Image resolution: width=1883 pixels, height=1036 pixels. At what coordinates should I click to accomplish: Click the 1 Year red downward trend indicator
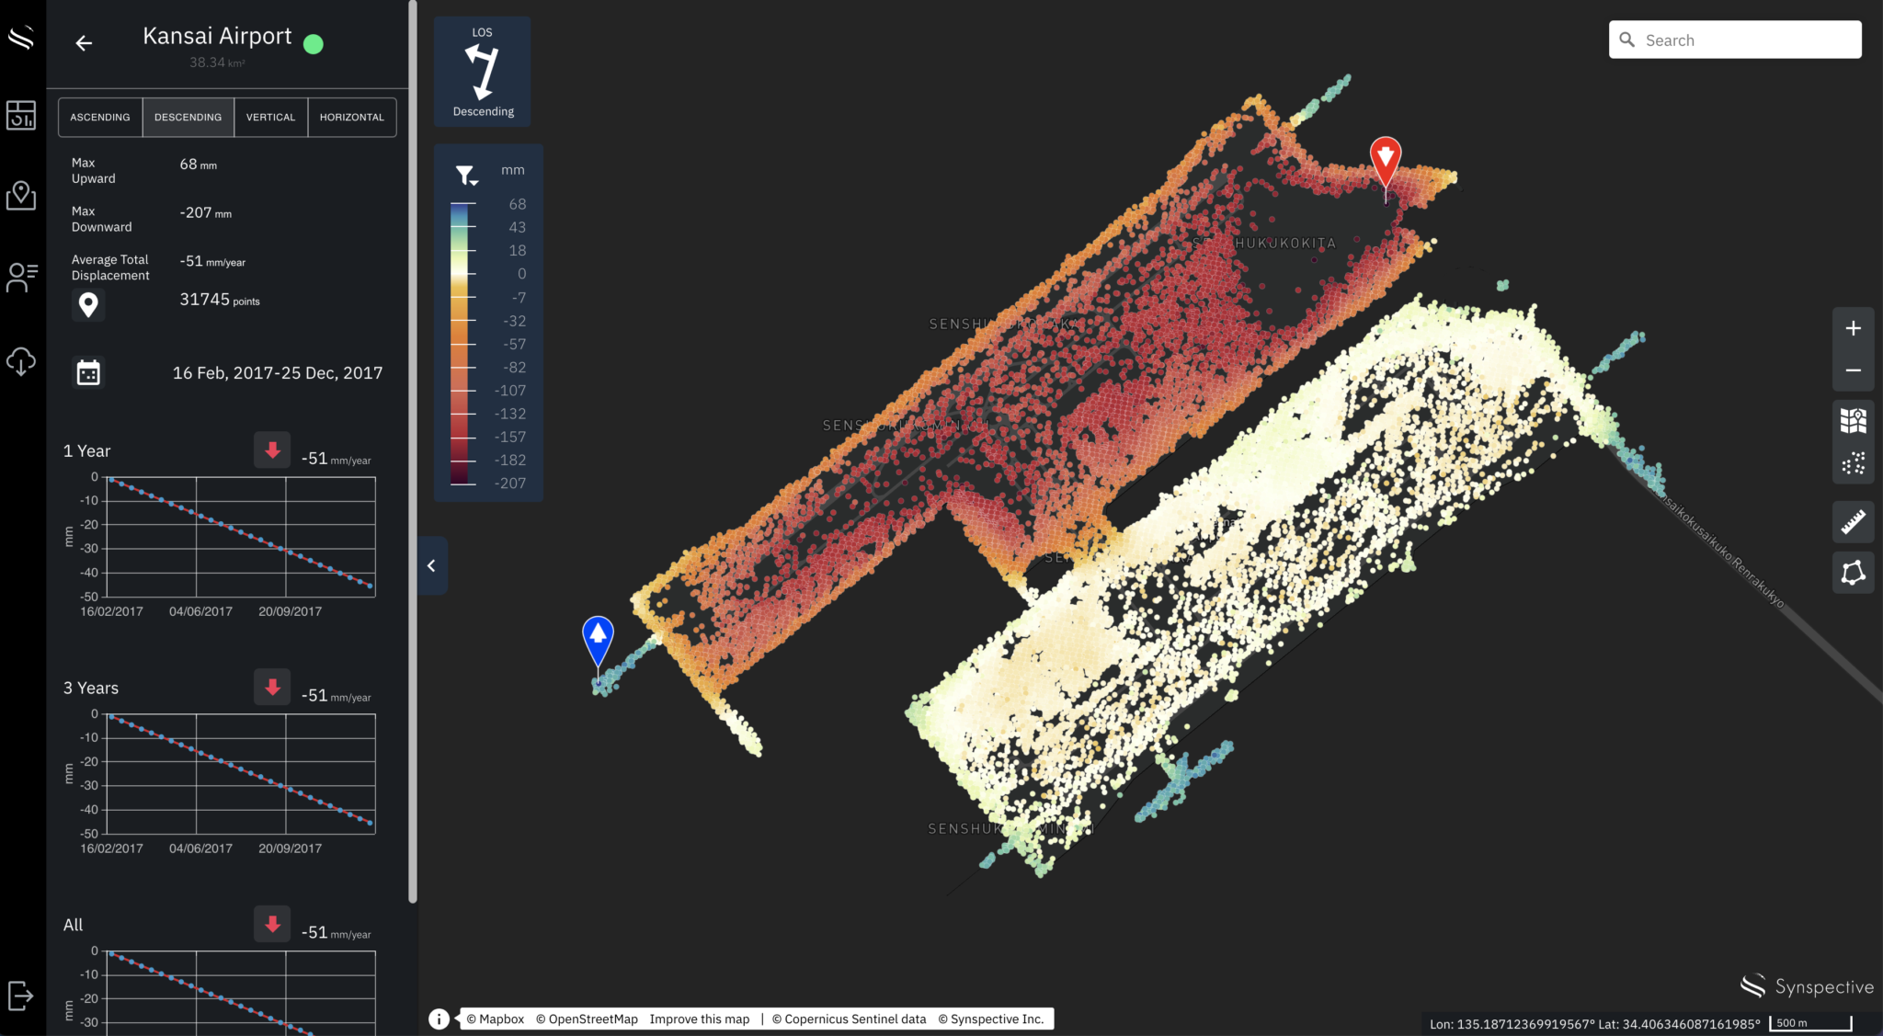[x=272, y=450]
